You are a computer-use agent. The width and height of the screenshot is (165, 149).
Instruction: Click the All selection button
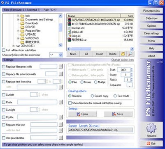click(x=86, y=54)
